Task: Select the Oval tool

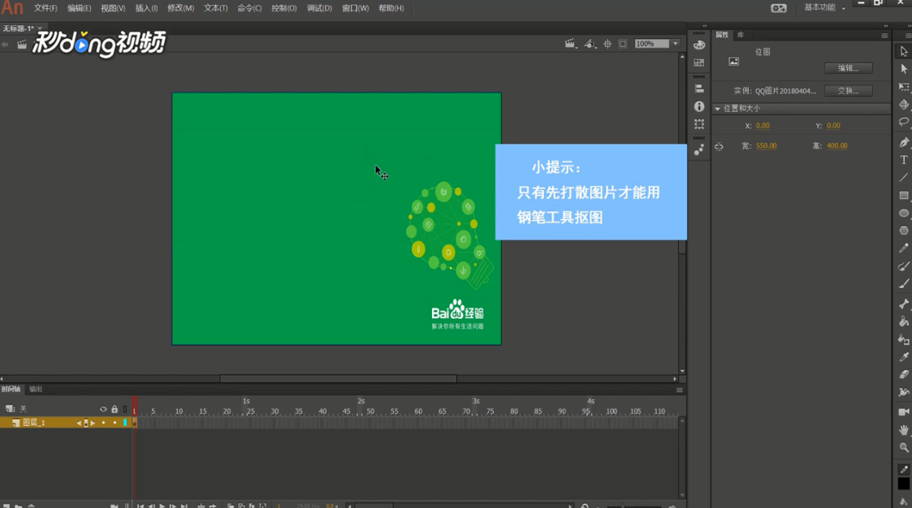Action: [x=903, y=213]
